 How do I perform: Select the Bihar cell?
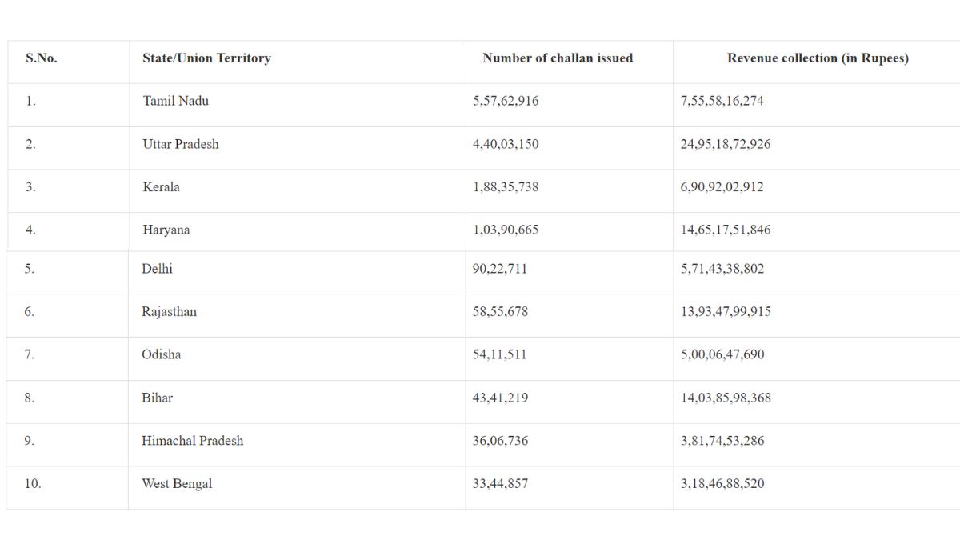158,398
